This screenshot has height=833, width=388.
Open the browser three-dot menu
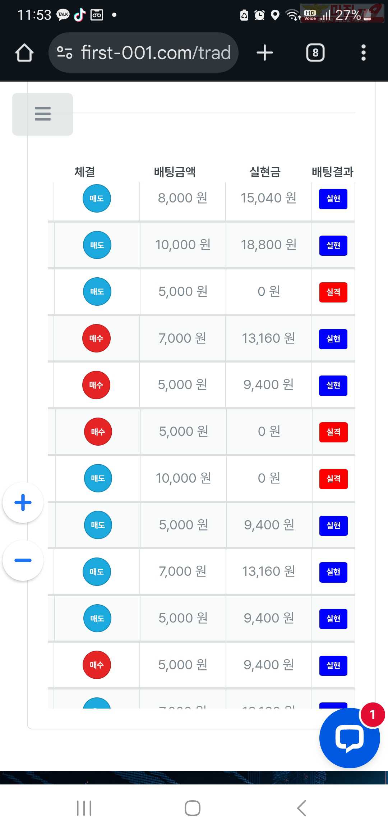pos(363,53)
